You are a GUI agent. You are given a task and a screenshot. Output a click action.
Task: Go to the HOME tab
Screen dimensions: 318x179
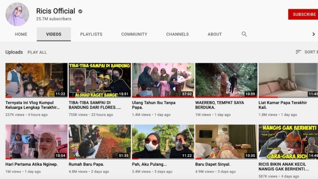pyautogui.click(x=21, y=34)
